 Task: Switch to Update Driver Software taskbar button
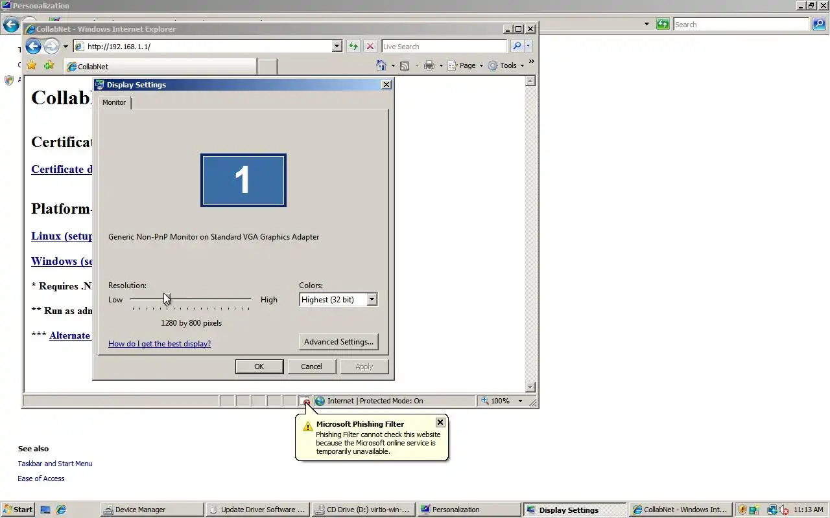258,510
